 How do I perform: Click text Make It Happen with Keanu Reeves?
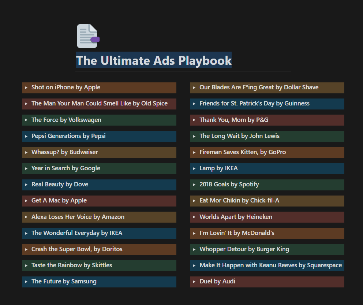point(248,265)
